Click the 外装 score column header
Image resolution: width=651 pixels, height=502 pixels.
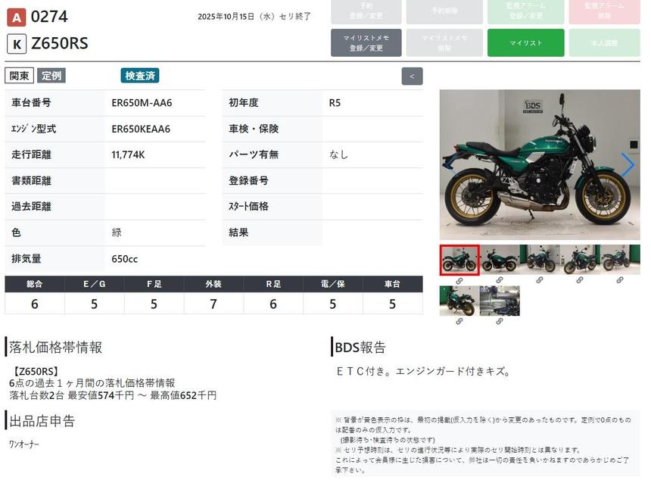[213, 284]
